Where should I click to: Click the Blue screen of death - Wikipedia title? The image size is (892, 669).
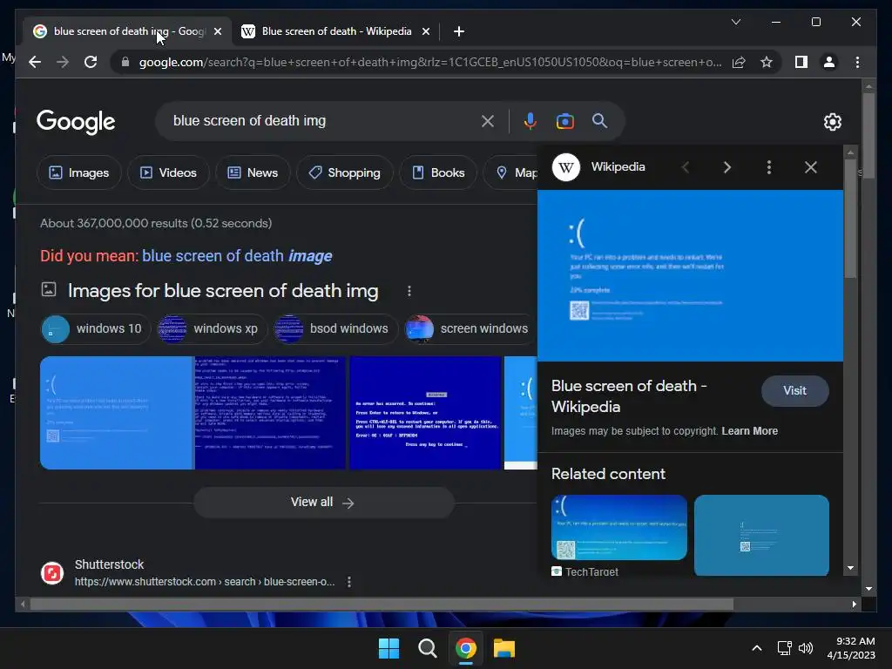[x=629, y=396]
